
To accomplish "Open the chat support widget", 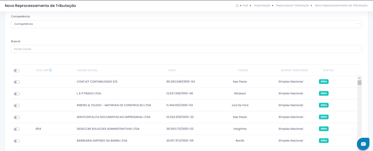I will [x=363, y=144].
